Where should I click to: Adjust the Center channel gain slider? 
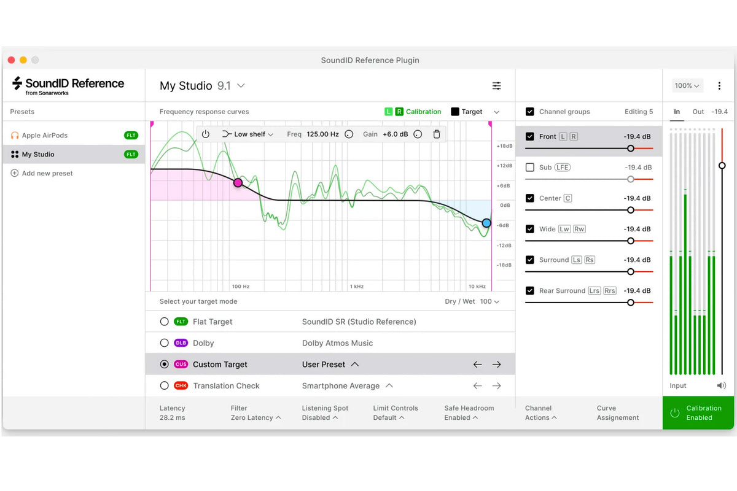point(630,210)
